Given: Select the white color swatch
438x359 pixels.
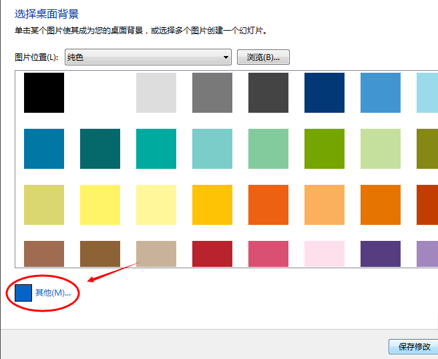Looking at the screenshot, I should click(x=100, y=93).
